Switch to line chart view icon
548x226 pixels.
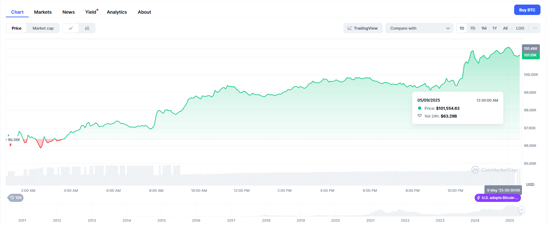pos(71,28)
